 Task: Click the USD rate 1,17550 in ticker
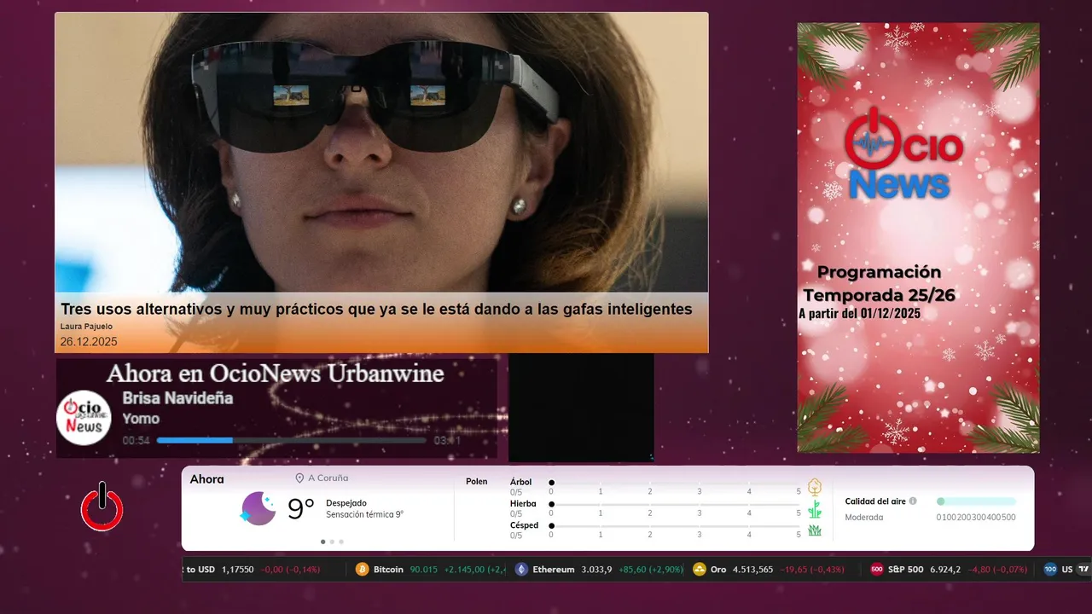point(238,570)
